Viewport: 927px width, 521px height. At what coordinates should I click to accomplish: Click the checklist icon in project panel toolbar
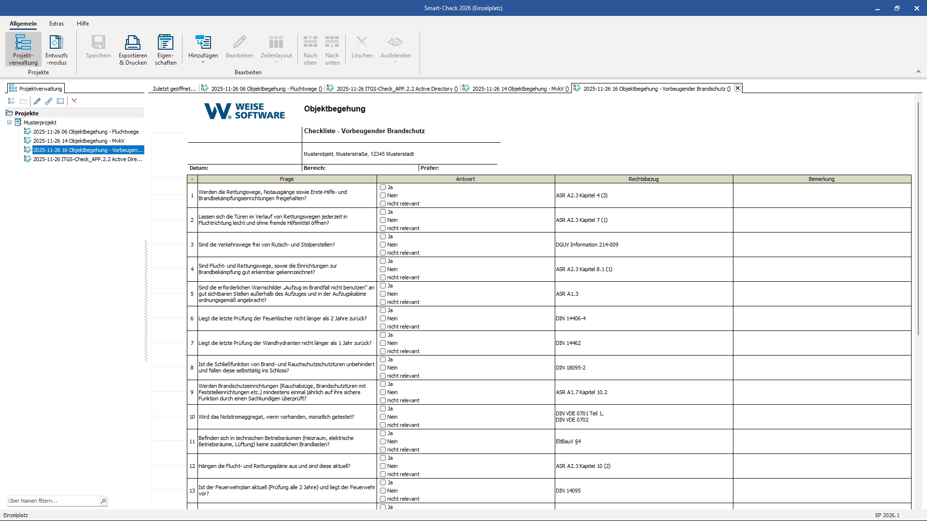click(x=11, y=101)
